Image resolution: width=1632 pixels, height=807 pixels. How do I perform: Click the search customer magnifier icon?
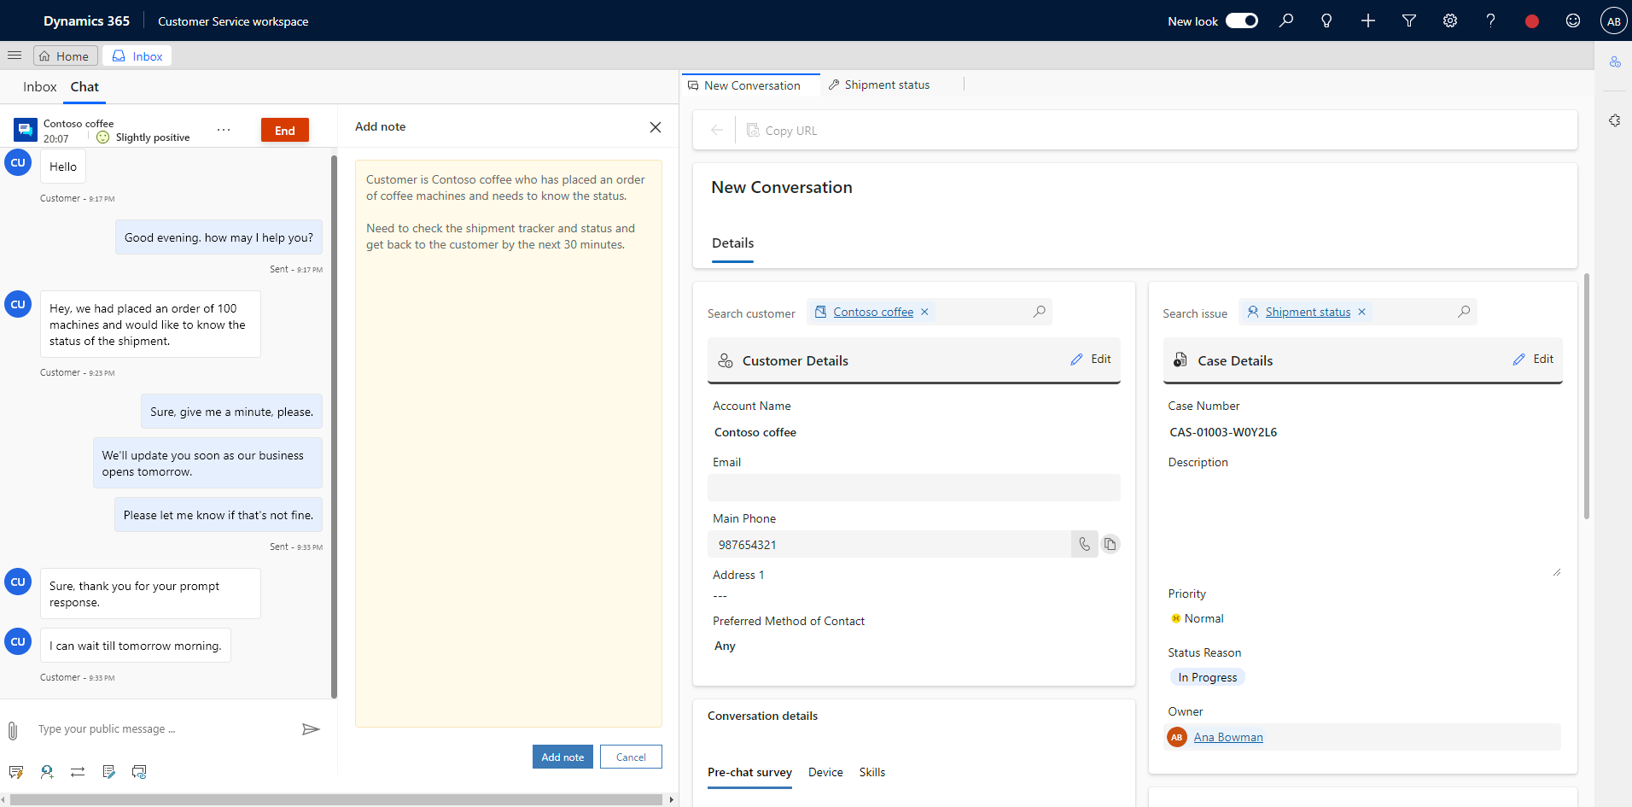1039,312
